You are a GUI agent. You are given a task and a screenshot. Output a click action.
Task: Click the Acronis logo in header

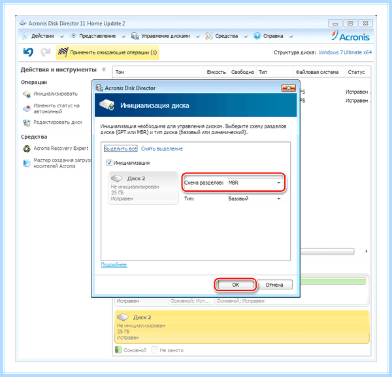pos(350,36)
